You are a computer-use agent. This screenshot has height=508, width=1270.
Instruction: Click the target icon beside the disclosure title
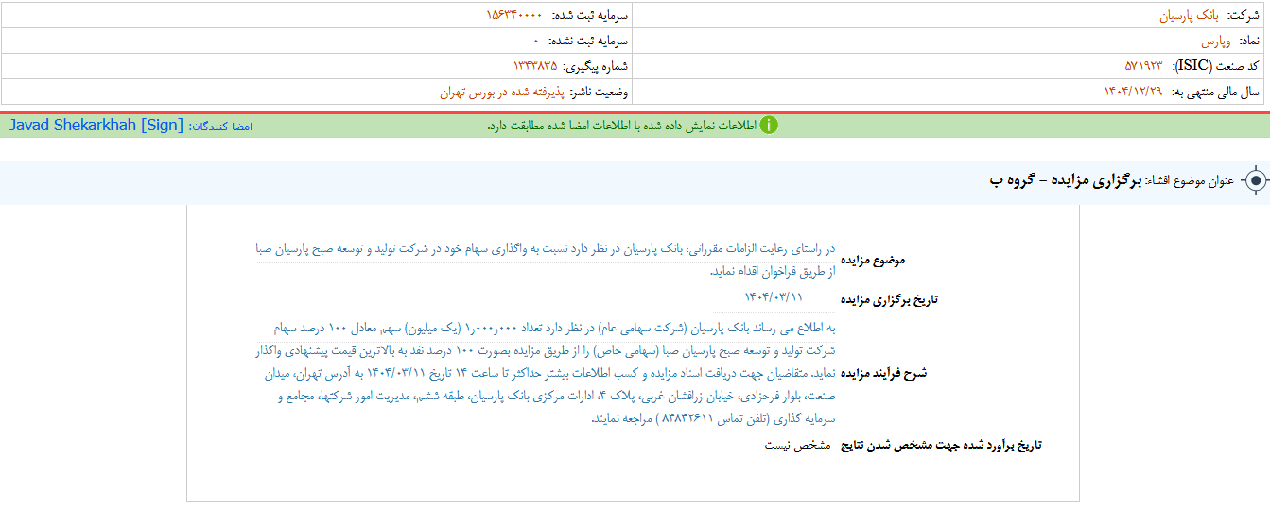pos(1255,180)
